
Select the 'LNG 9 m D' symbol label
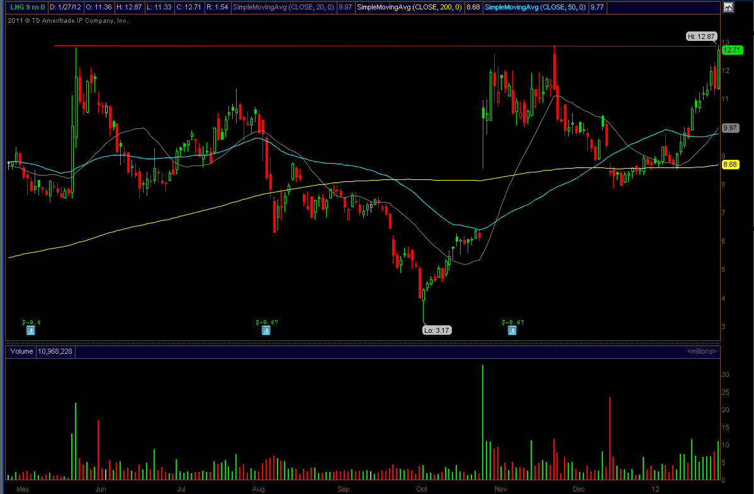[28, 7]
